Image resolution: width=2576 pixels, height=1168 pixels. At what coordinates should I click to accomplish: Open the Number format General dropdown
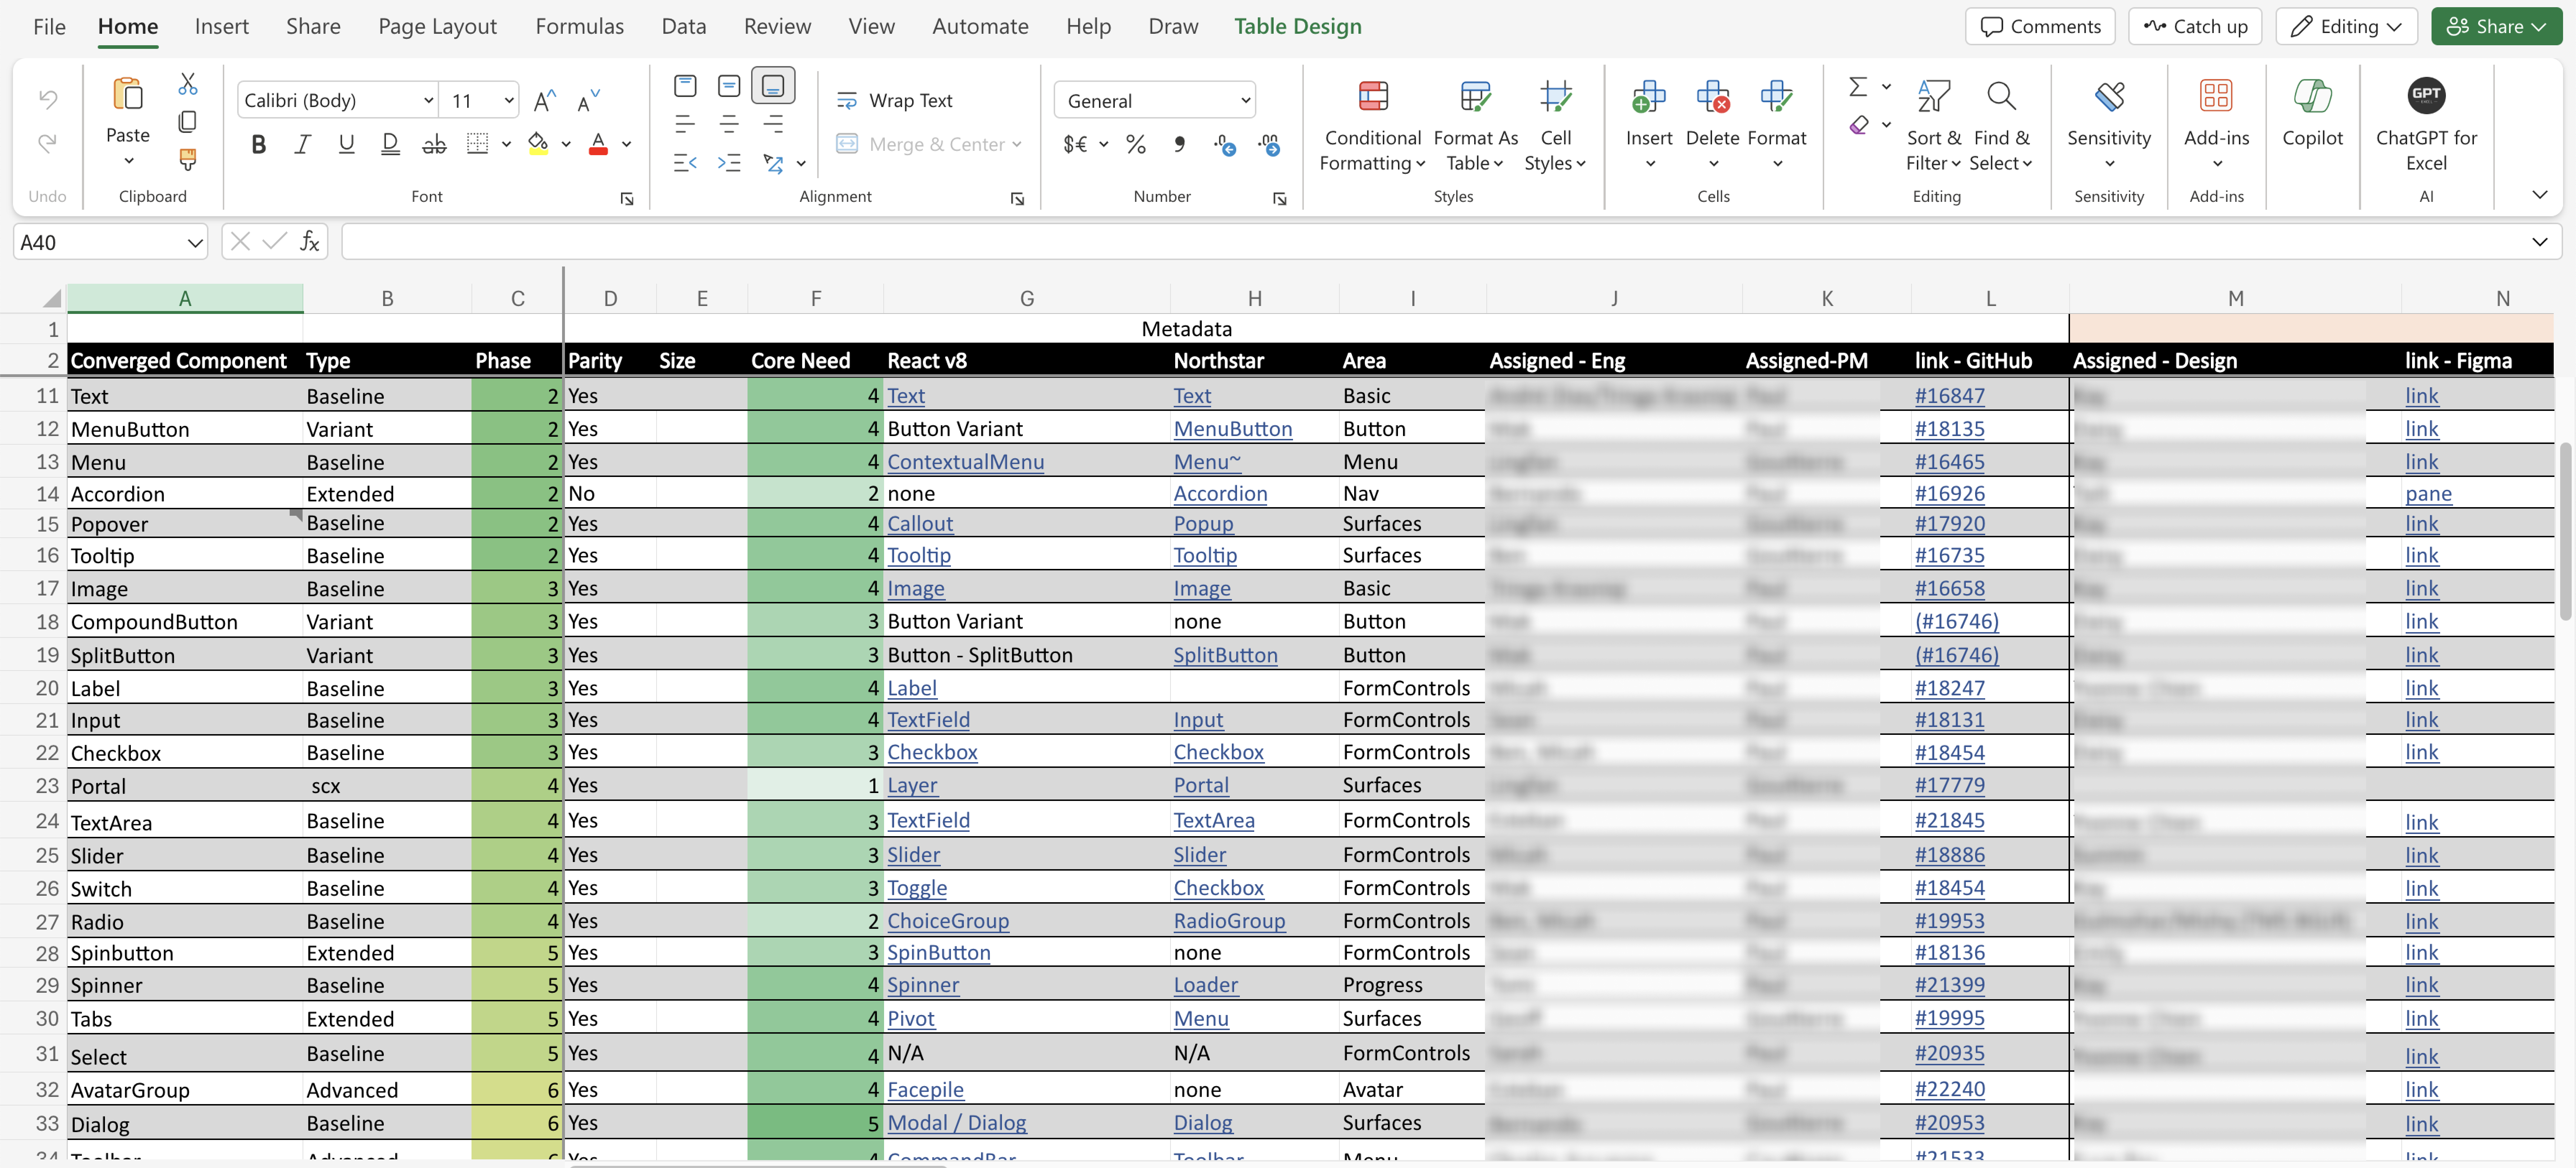(1155, 100)
